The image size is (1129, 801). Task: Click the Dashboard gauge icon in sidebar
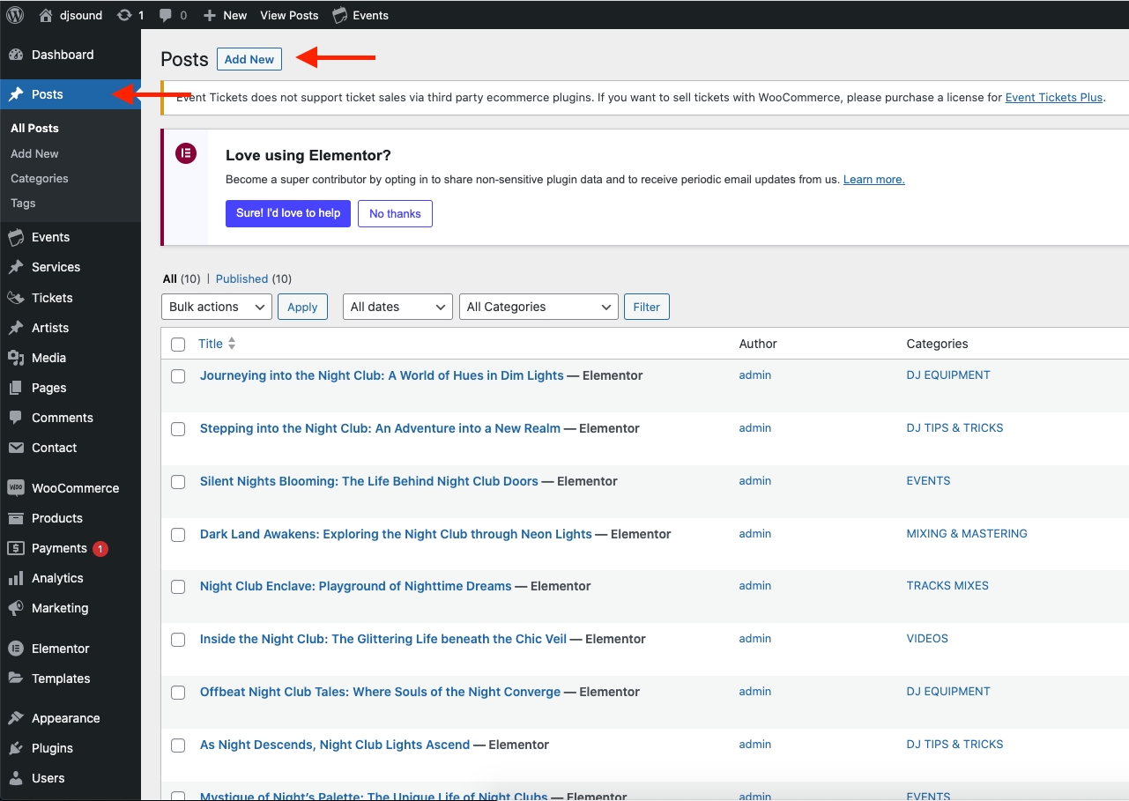pyautogui.click(x=16, y=55)
